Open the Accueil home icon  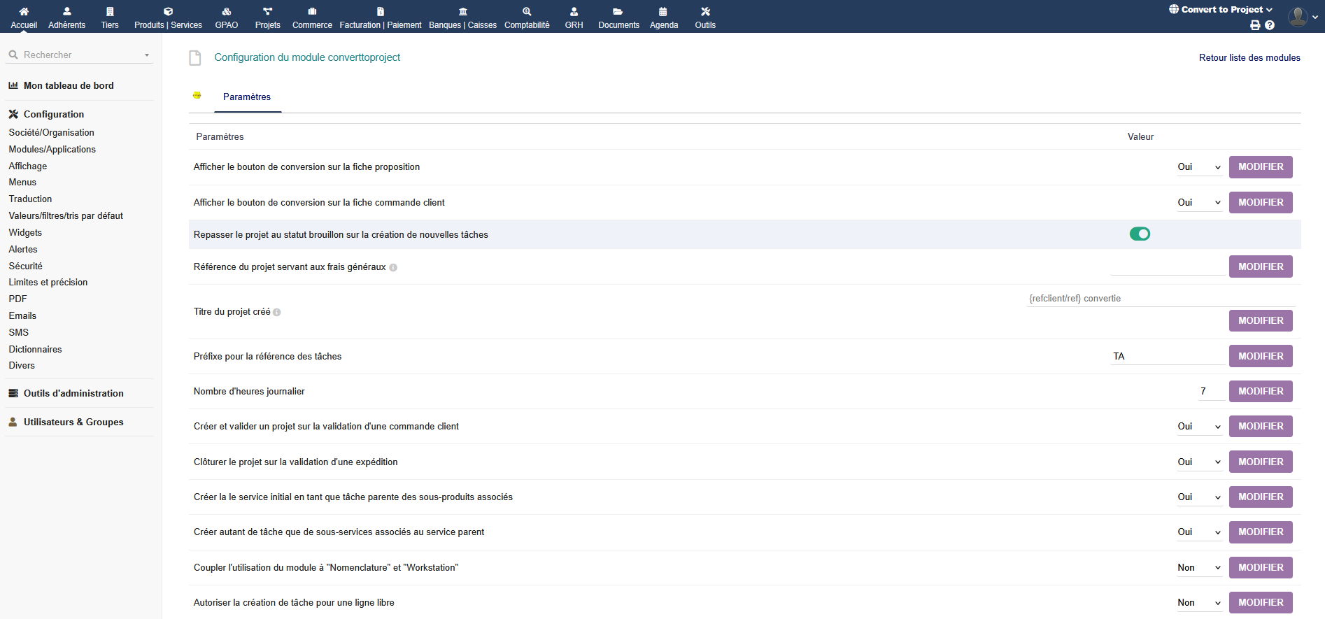click(24, 12)
